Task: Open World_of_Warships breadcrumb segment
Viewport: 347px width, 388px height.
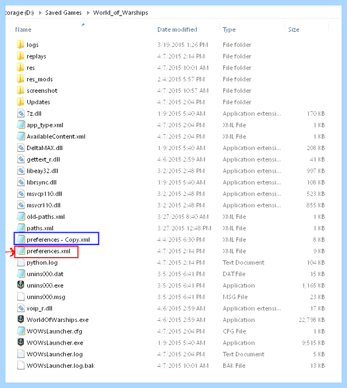Action: (x=120, y=13)
